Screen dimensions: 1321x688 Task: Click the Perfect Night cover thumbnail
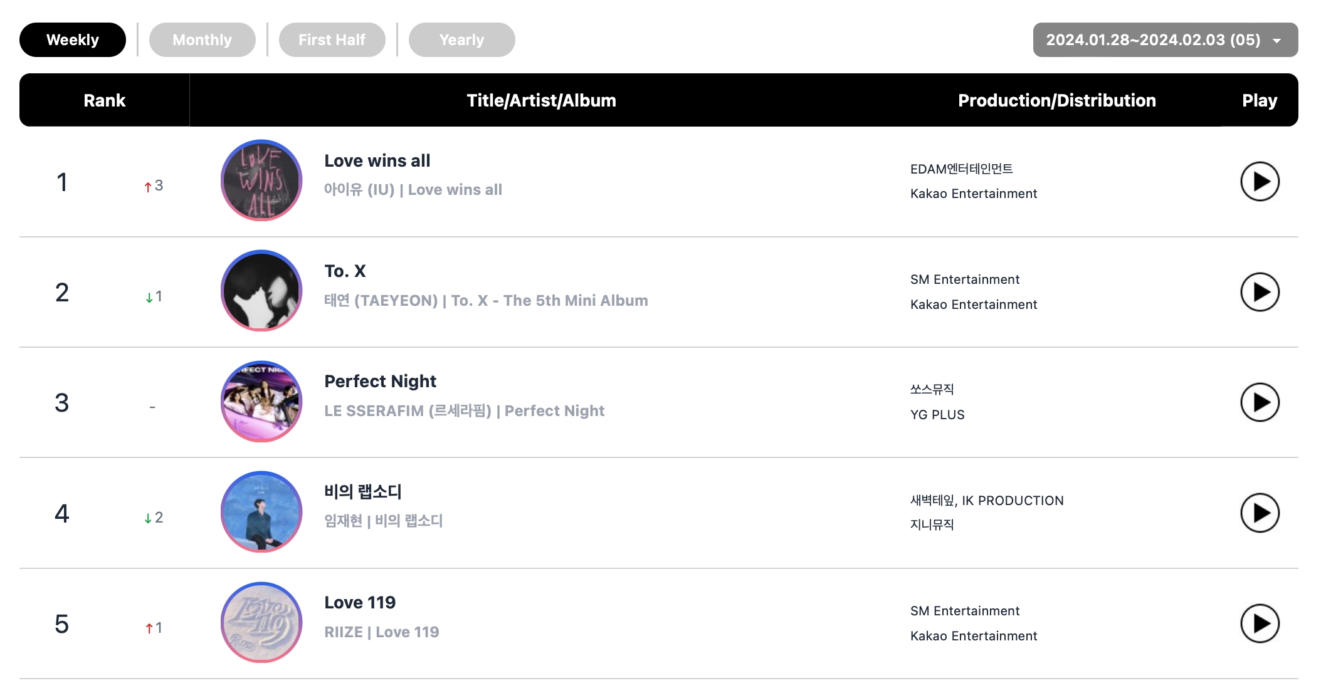[x=261, y=402]
